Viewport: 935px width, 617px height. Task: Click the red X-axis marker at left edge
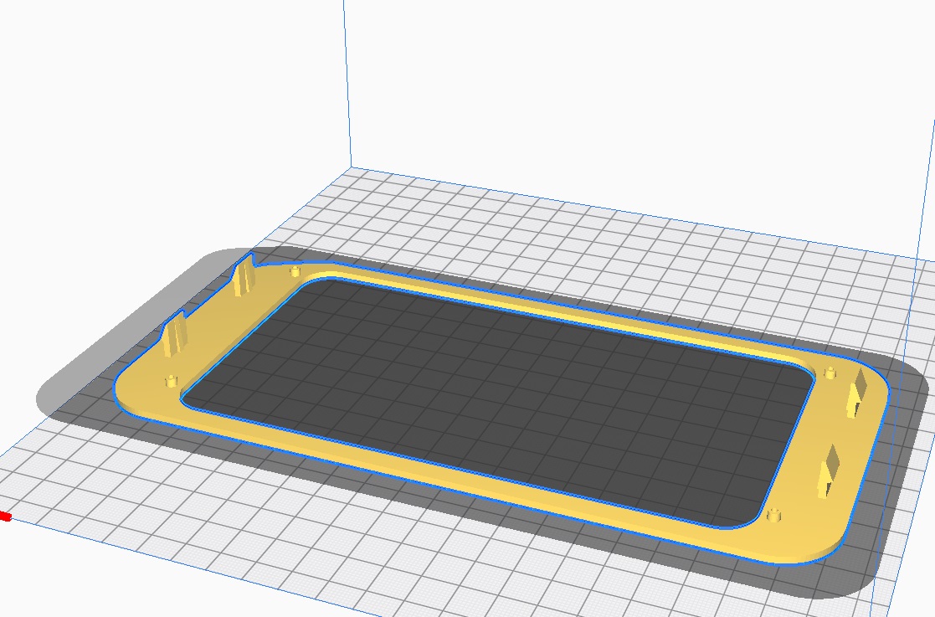[4, 517]
